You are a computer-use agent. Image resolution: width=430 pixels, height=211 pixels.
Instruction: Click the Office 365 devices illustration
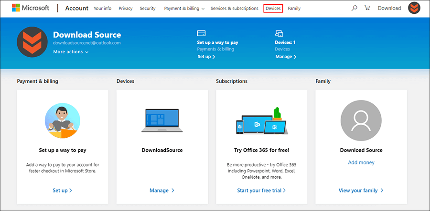point(262,121)
